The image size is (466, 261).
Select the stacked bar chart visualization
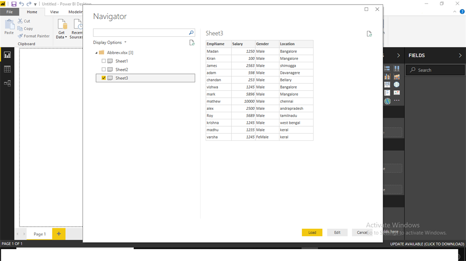tap(387, 69)
